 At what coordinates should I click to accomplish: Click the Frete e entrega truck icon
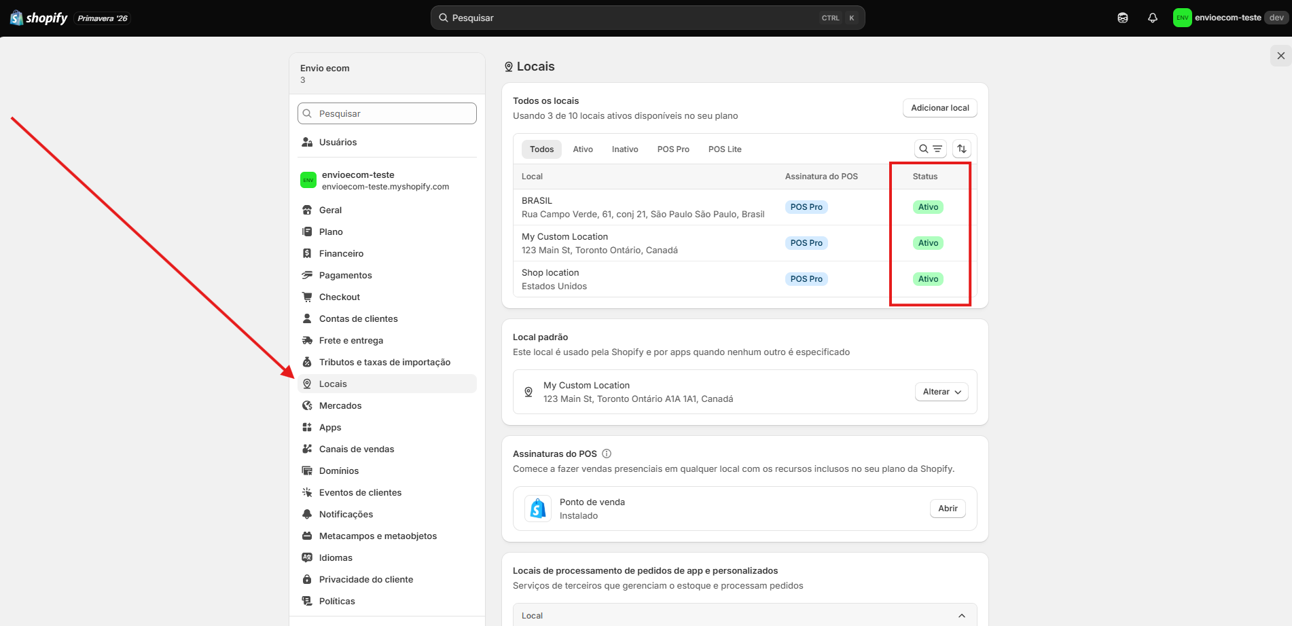pos(307,340)
